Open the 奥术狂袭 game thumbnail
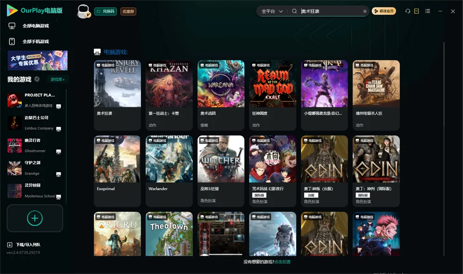This screenshot has width=463, height=274. (117, 84)
